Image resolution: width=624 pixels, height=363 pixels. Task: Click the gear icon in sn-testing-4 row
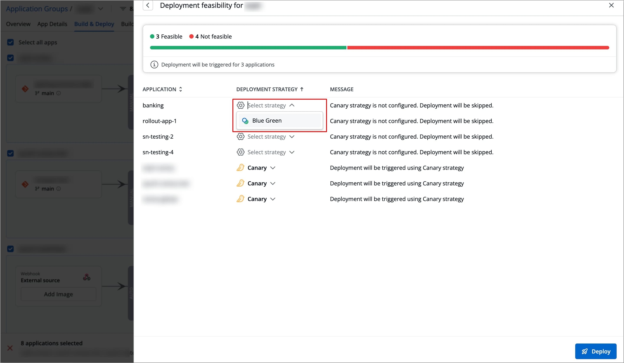coord(240,152)
